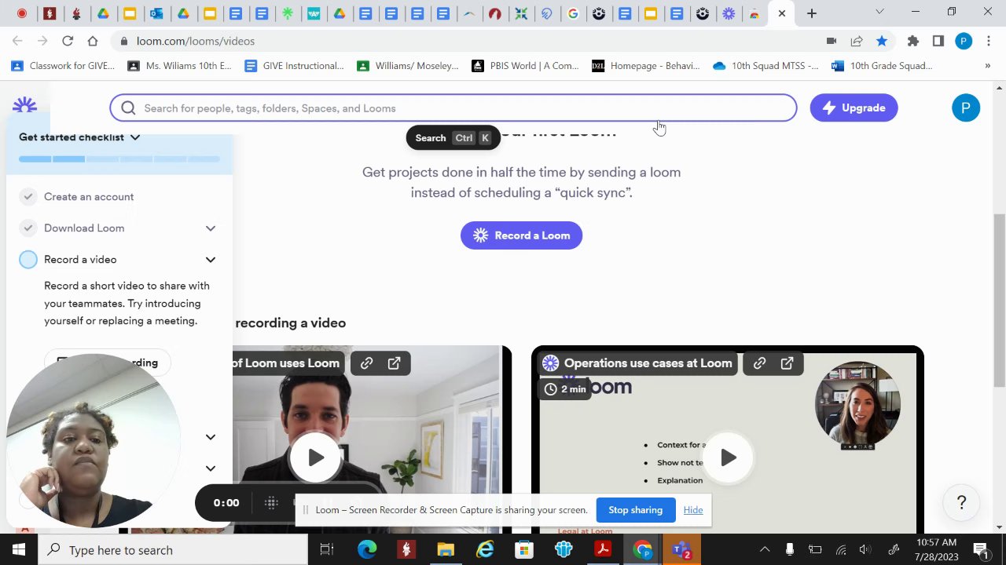
Task: Click the Upgrade button
Action: coord(854,108)
